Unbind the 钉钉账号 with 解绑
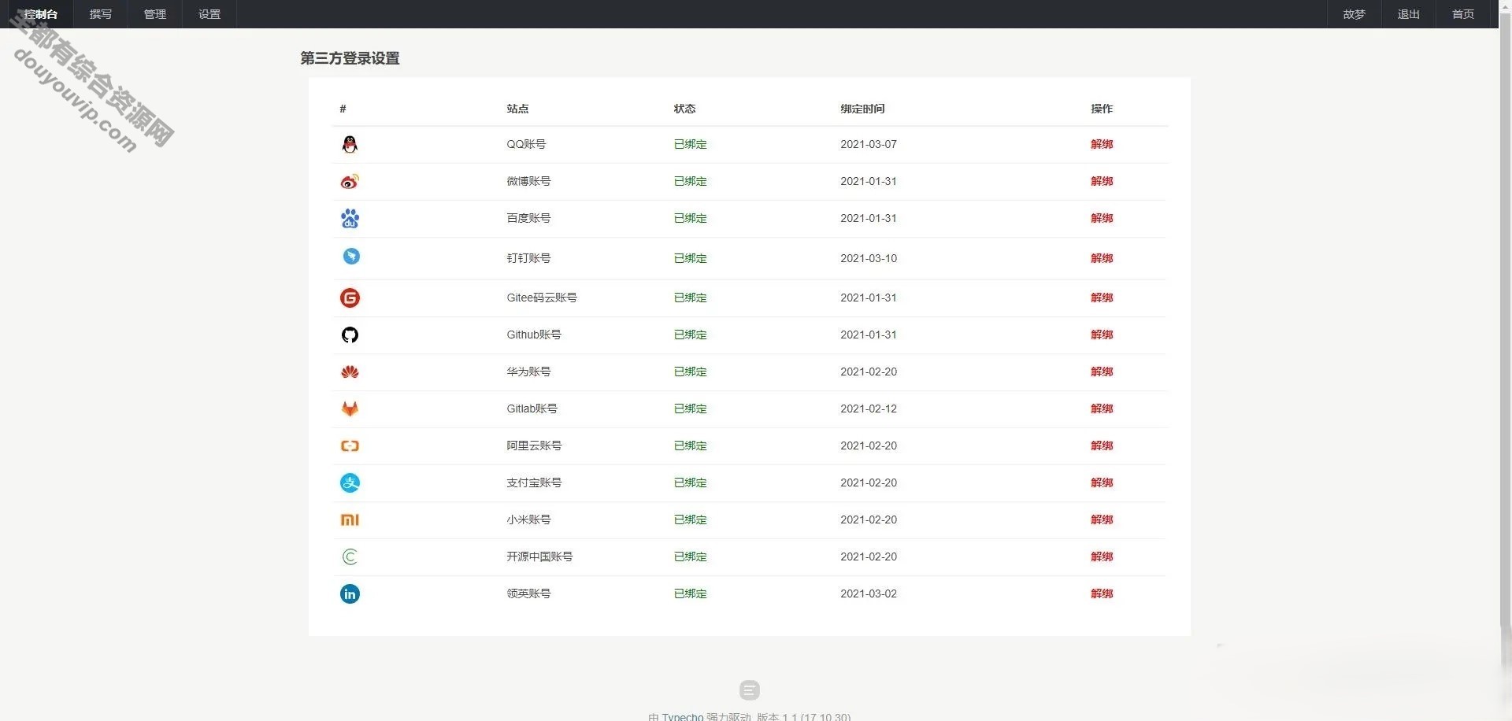Image resolution: width=1512 pixels, height=721 pixels. (1102, 258)
